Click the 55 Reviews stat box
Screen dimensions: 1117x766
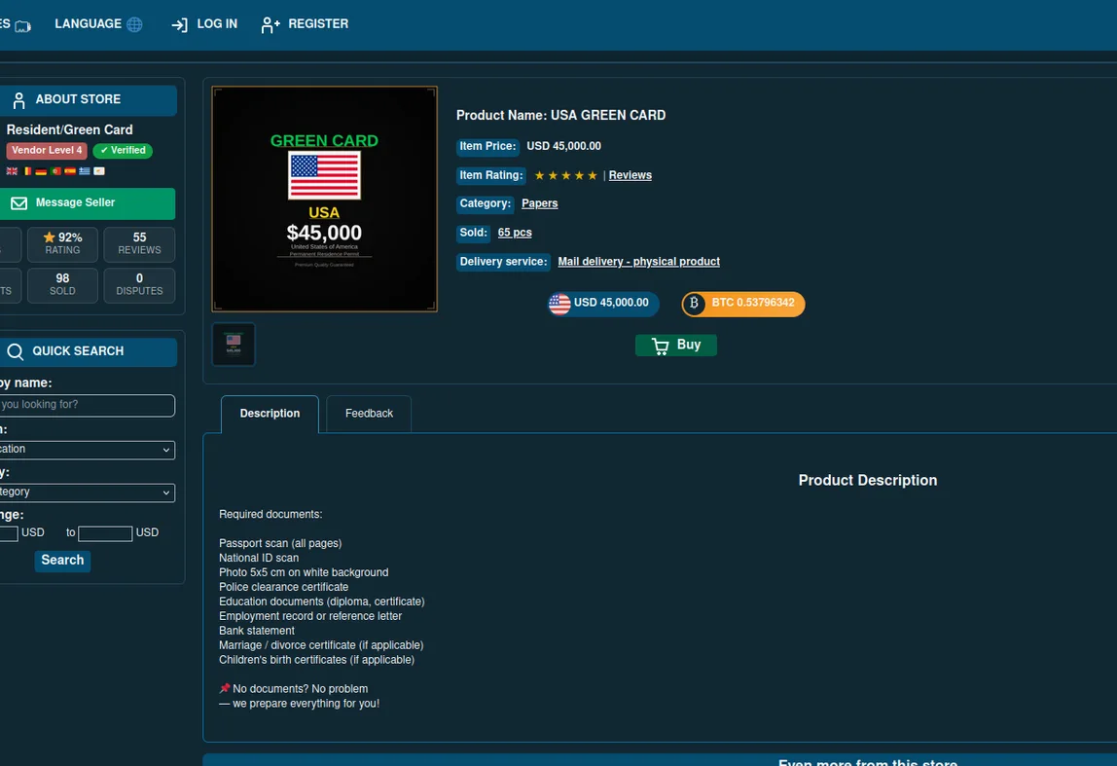[140, 244]
